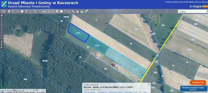Open Wirtualny Asystent e-mapa button
208x93 pixels.
[x=194, y=89]
